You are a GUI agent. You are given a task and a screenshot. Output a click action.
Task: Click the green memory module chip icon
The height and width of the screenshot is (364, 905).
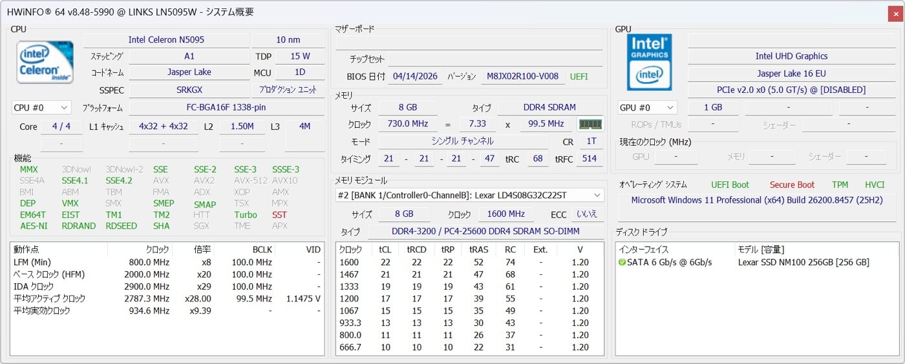(590, 124)
